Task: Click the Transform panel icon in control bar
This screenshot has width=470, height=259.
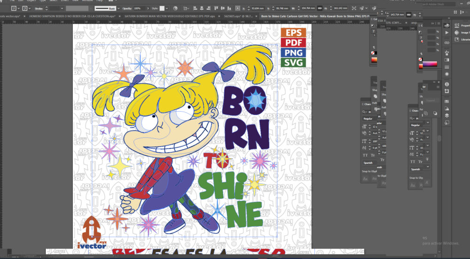Action: coord(354,8)
